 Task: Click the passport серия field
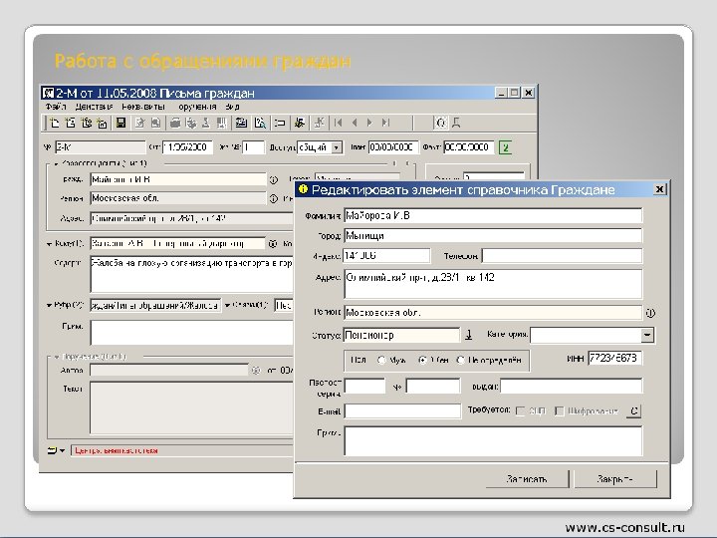click(364, 387)
